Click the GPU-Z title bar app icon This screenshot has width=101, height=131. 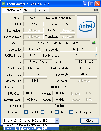3,4
